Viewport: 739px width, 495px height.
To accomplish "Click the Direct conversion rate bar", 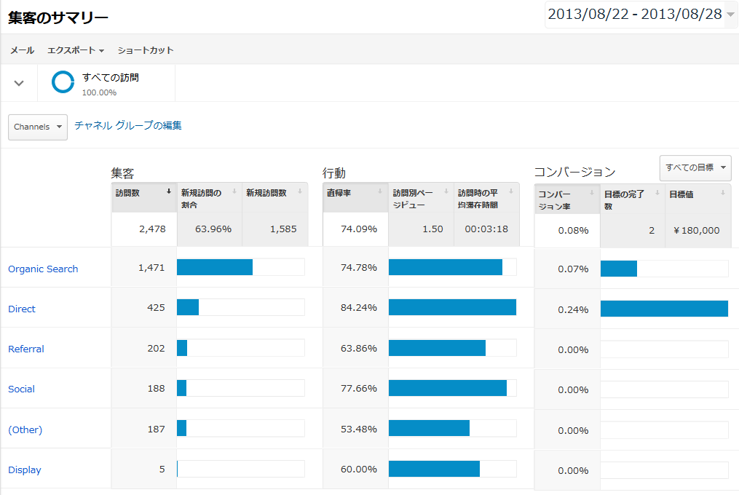I will click(x=663, y=309).
